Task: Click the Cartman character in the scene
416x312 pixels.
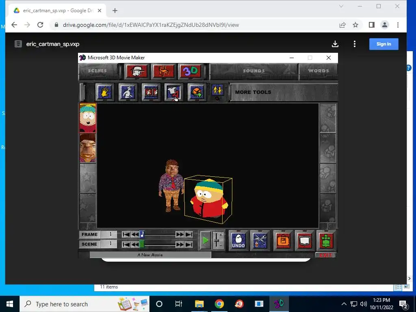Action: (x=209, y=198)
